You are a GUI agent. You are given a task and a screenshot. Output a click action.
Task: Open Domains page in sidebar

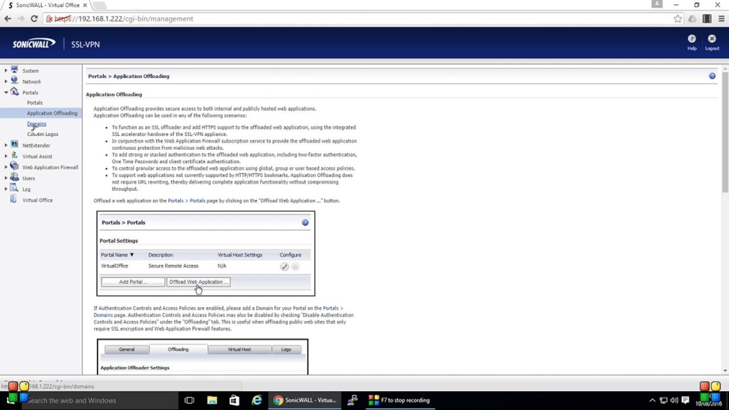coord(36,124)
